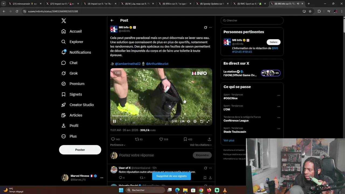Open the #OGCNice trend

pos(230,98)
